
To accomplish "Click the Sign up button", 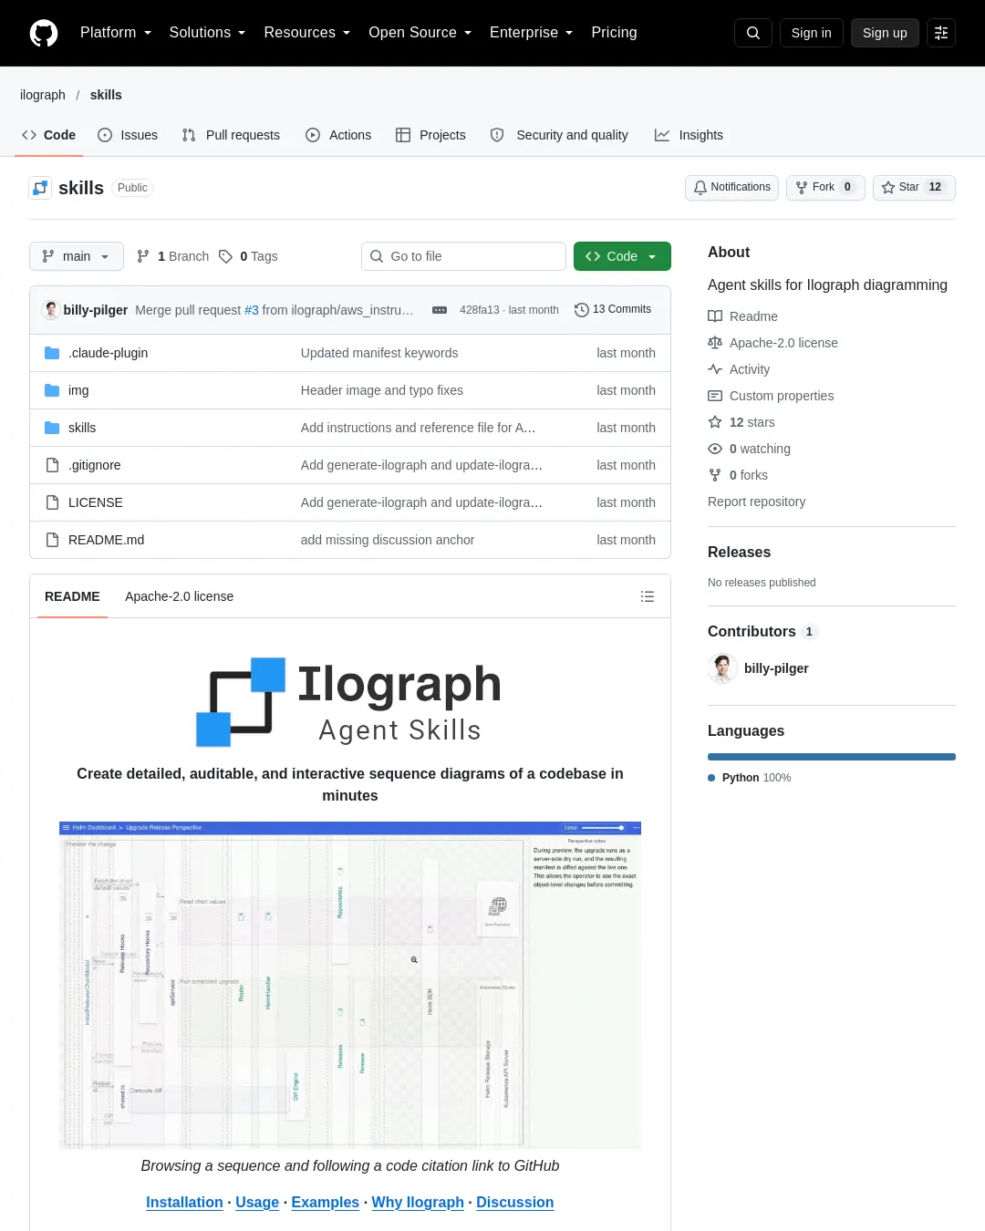I will (885, 33).
